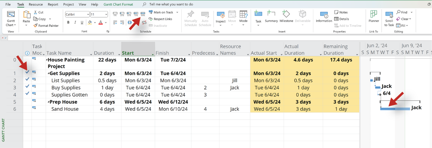432x148 pixels.
Task: Indent the selected task
Action: (122, 22)
